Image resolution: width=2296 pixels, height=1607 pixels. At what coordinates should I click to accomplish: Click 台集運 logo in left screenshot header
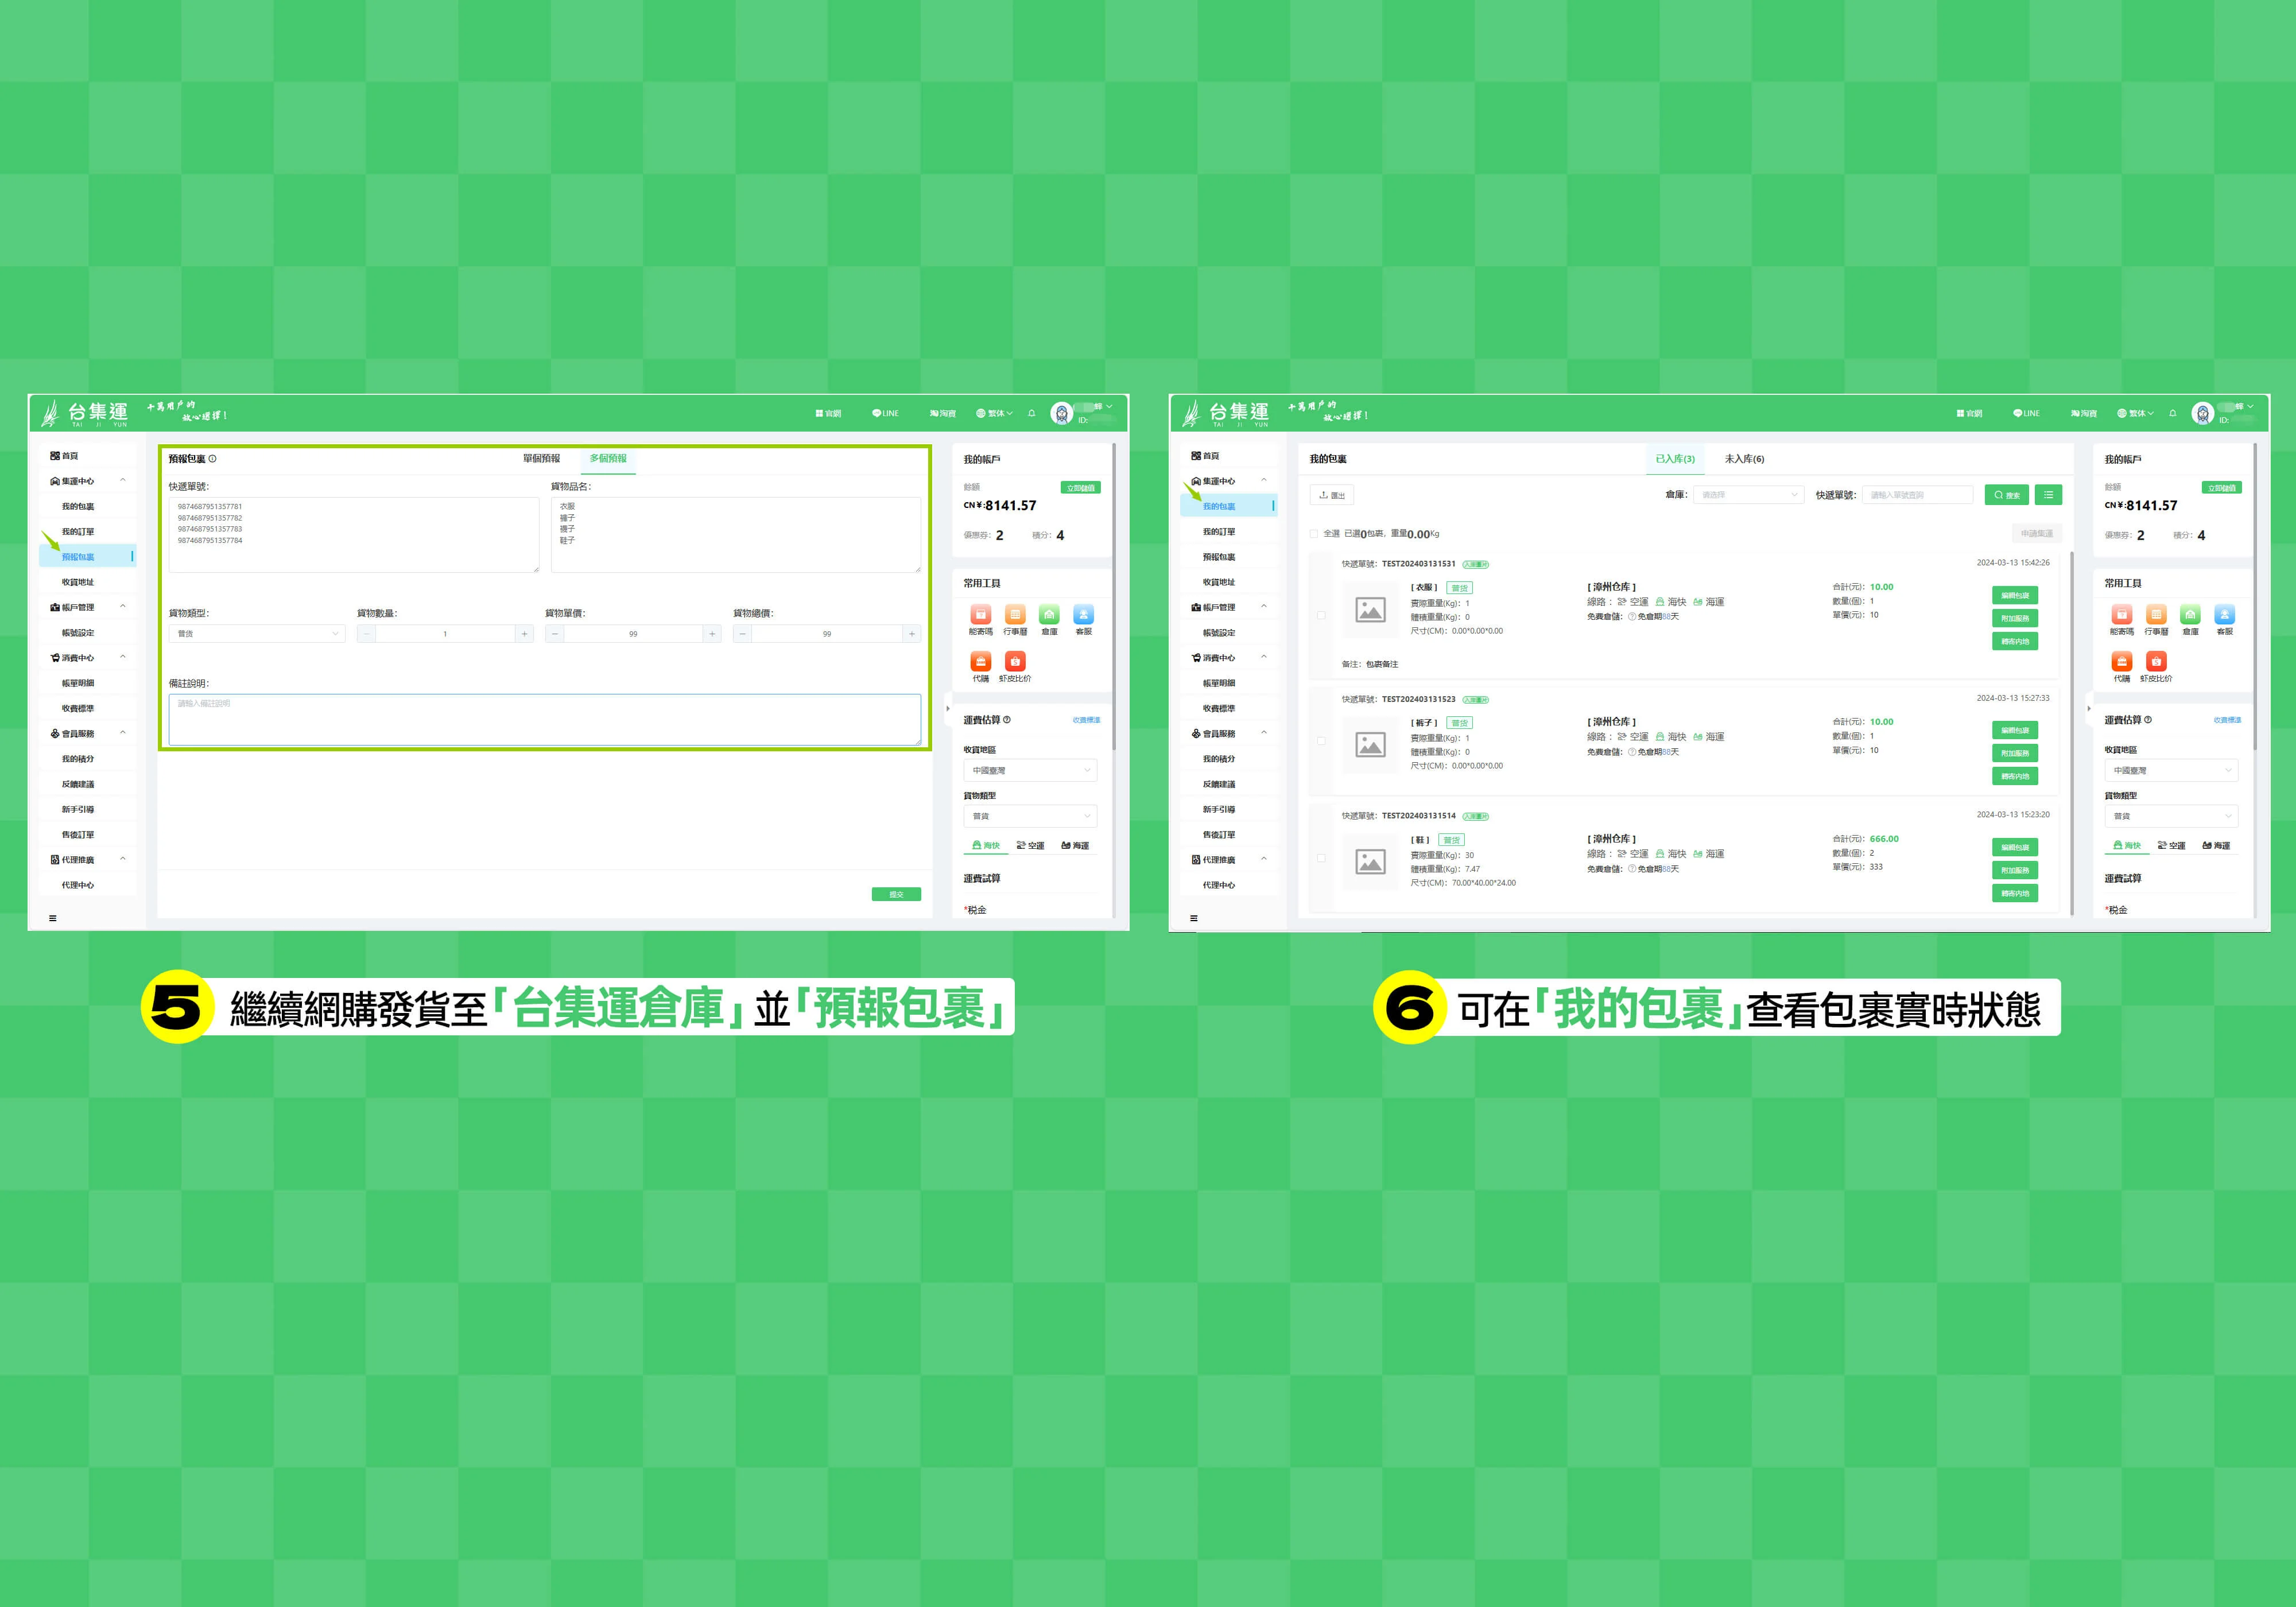tap(85, 413)
